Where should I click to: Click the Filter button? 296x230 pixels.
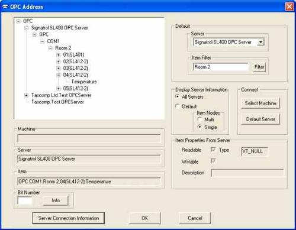[x=259, y=67]
